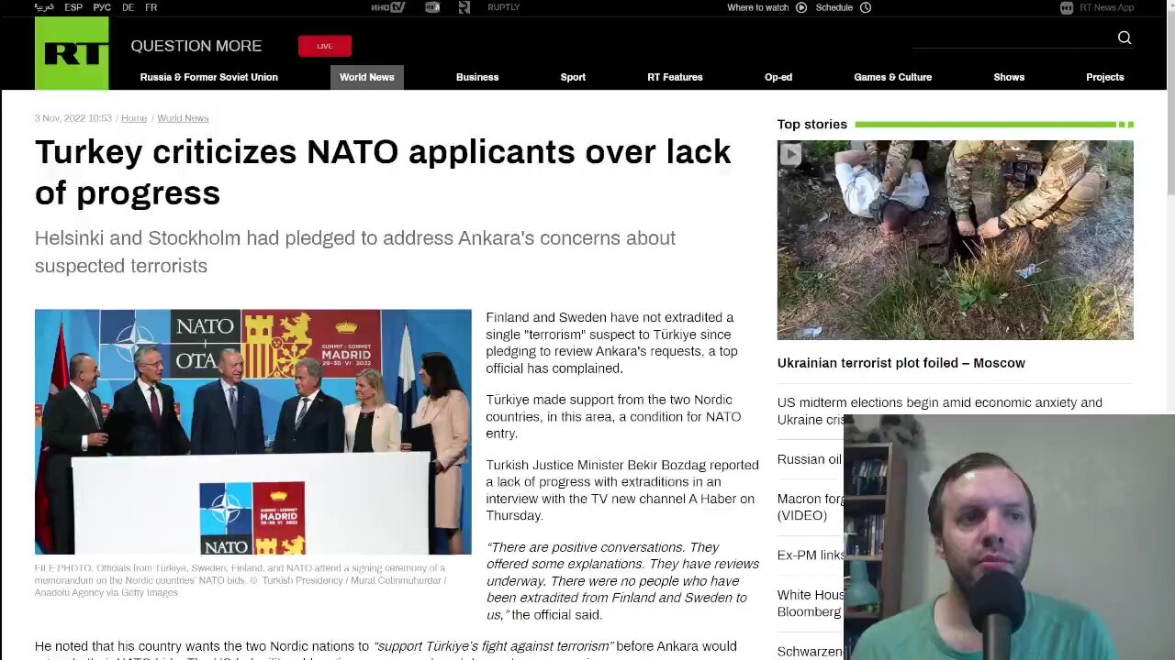Click the QUESTION MORE slogan
Viewport: 1175px width, 660px height.
pyautogui.click(x=196, y=46)
